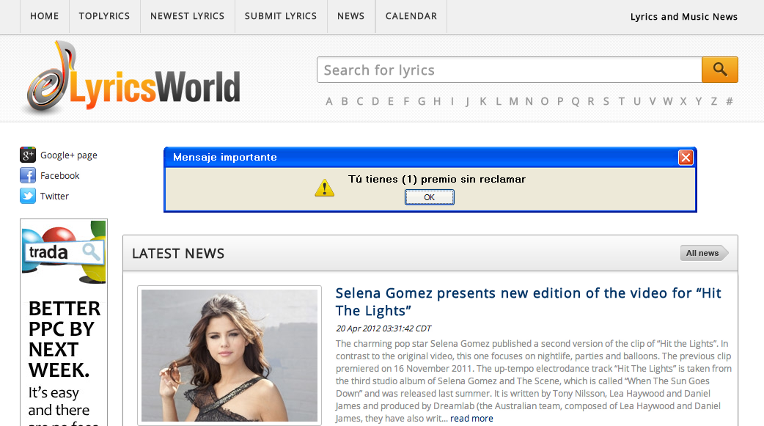Browse lyrics by letter Y
This screenshot has width=764, height=426.
[699, 101]
